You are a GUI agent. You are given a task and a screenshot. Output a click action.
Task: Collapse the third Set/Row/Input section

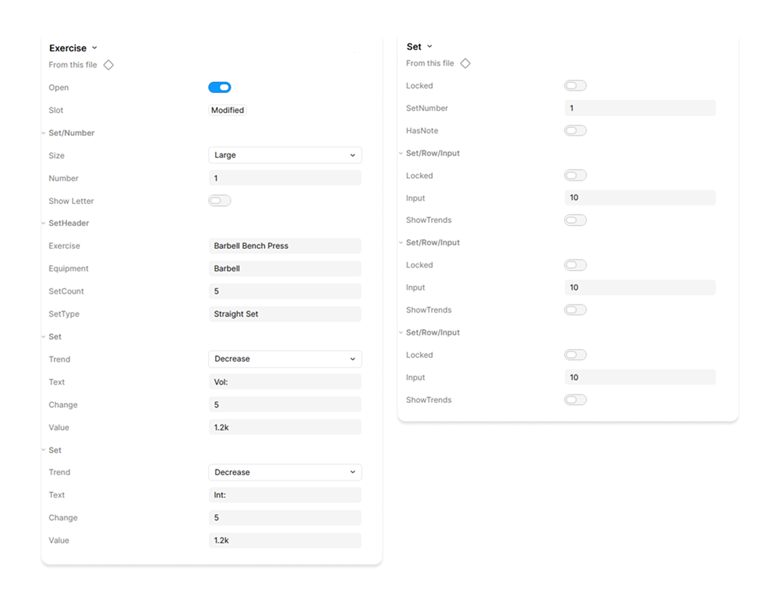(x=400, y=332)
